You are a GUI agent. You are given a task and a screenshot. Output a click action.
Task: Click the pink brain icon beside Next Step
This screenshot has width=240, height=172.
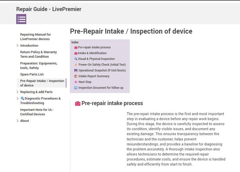click(76, 82)
